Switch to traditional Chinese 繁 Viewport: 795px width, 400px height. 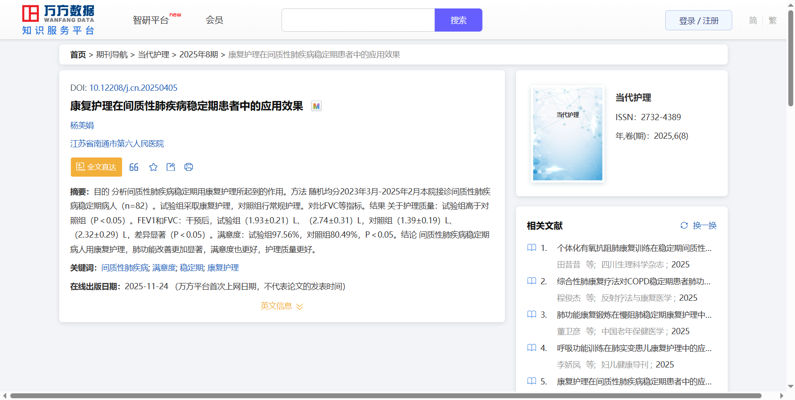click(x=773, y=20)
